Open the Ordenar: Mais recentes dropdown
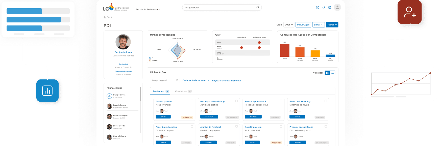The image size is (441, 146). click(x=196, y=80)
